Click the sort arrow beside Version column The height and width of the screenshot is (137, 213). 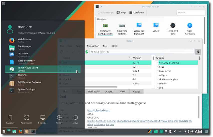coord(130,58)
